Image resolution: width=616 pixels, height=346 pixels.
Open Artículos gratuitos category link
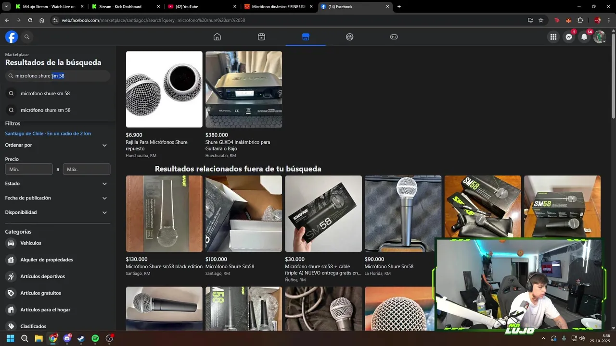coord(41,293)
